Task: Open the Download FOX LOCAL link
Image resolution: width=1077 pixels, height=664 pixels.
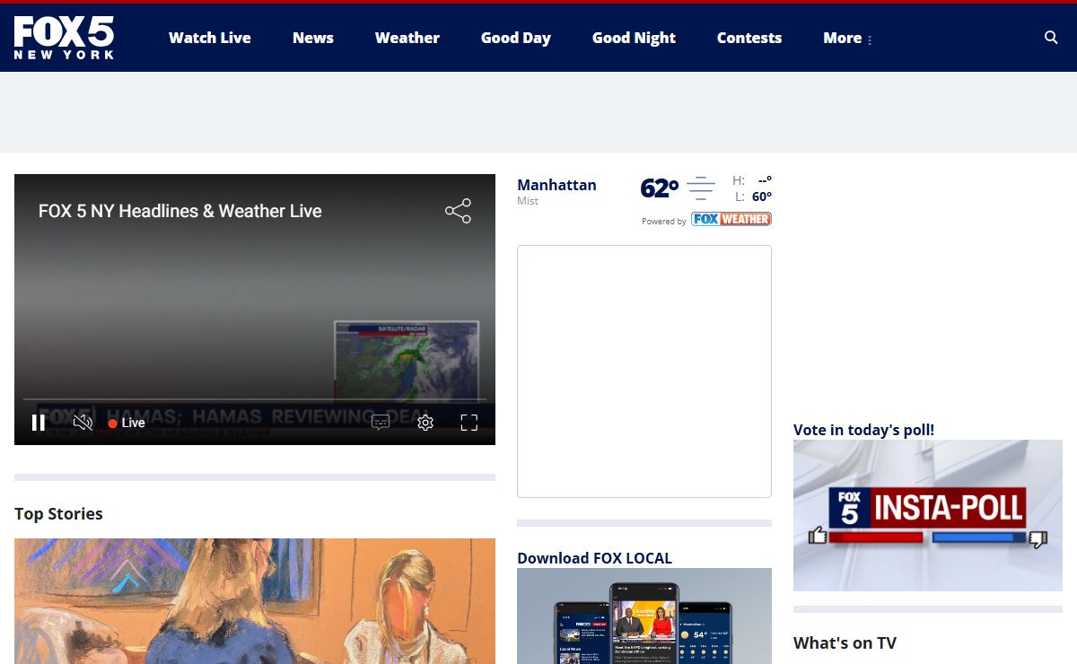Action: point(594,558)
